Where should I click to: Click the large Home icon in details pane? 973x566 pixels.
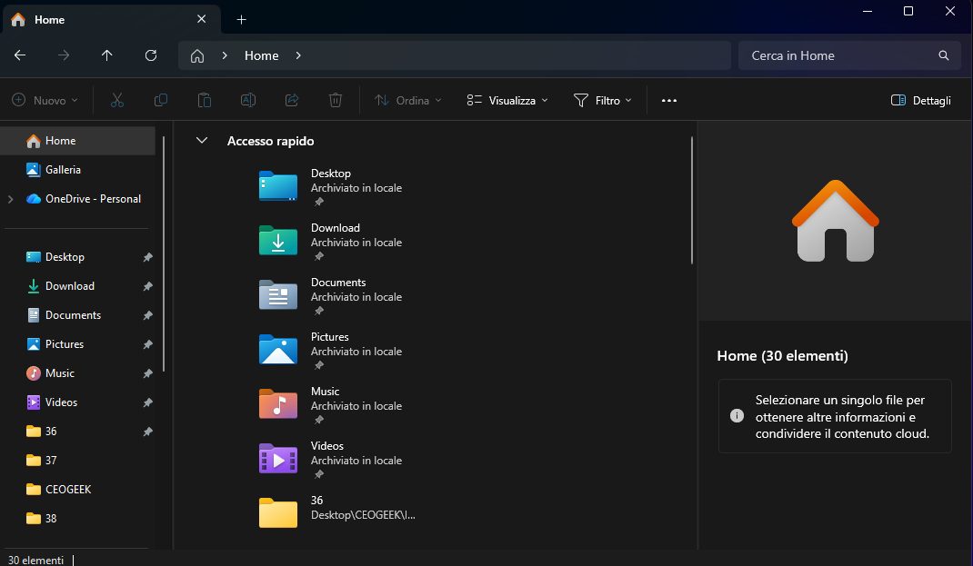(x=836, y=222)
